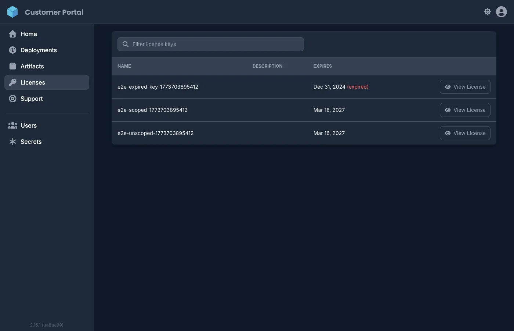The height and width of the screenshot is (331, 514).
Task: Open the user account avatar
Action: pos(501,11)
